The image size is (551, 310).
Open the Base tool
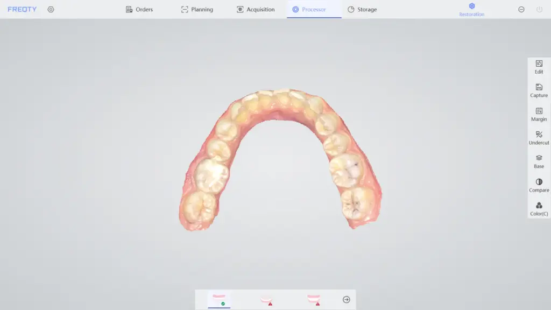pos(539,161)
